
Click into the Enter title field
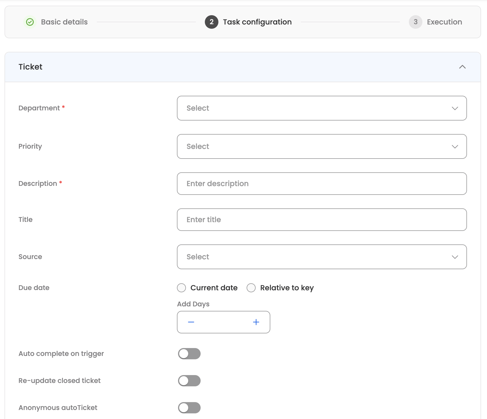[x=322, y=220]
